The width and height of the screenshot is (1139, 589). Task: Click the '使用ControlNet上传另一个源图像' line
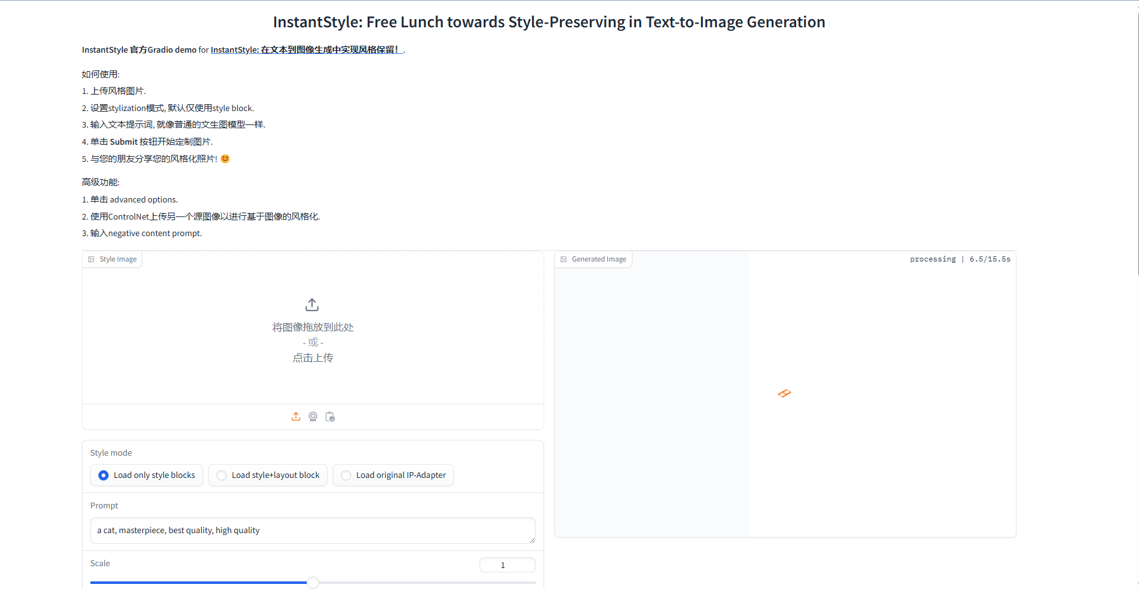(x=201, y=216)
